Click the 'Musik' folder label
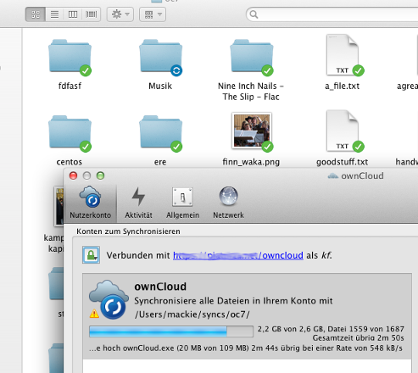Viewport: 418px width, 373px height. coord(160,86)
